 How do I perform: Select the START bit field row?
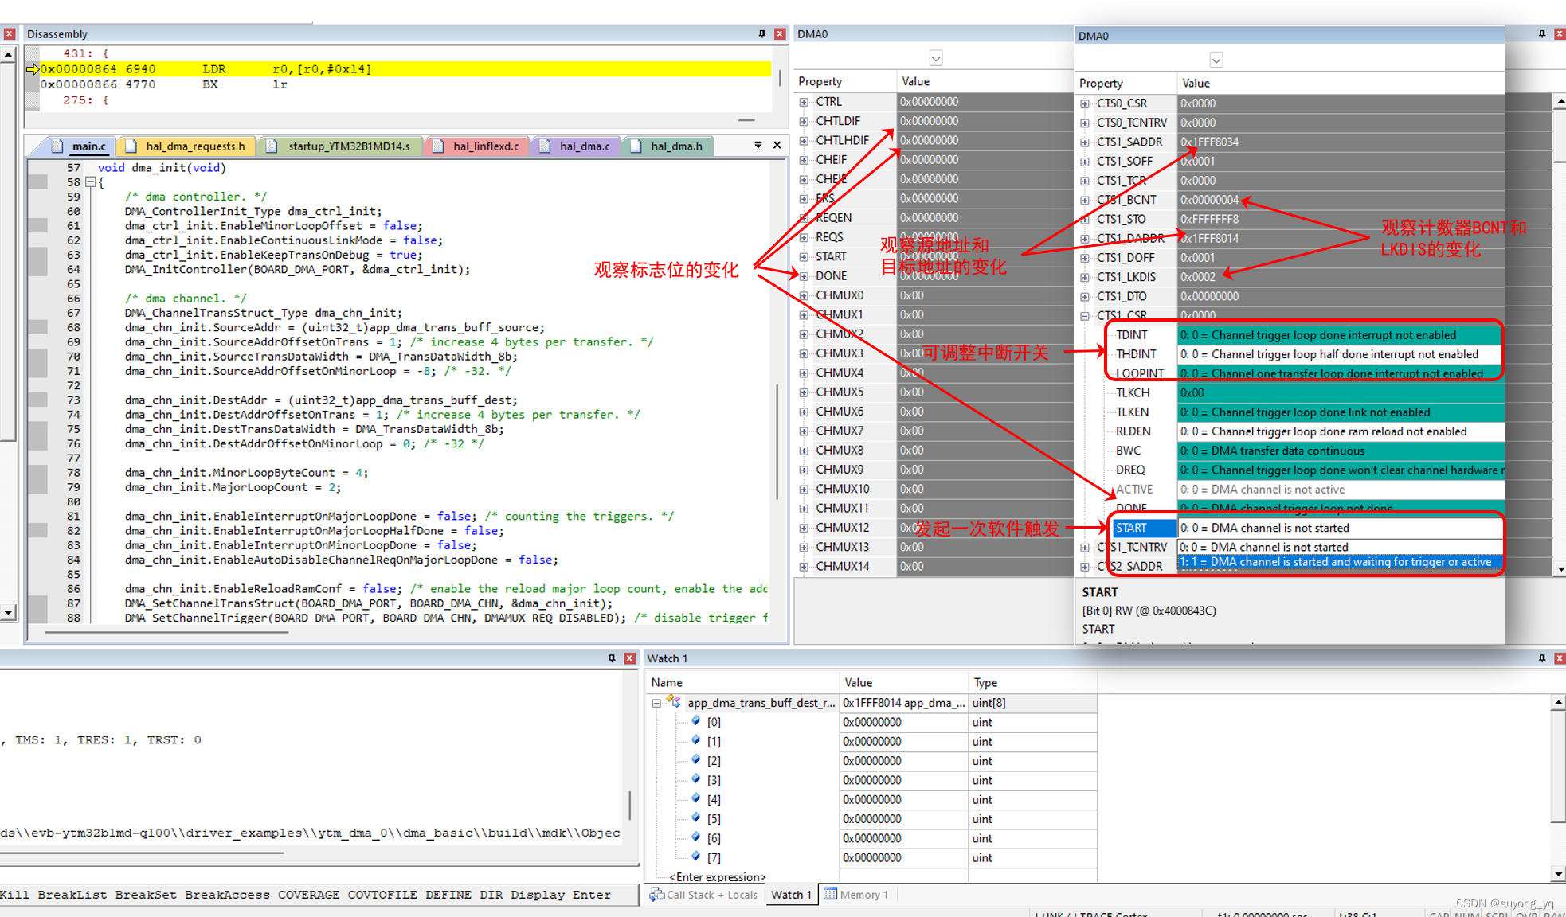pyautogui.click(x=1308, y=528)
